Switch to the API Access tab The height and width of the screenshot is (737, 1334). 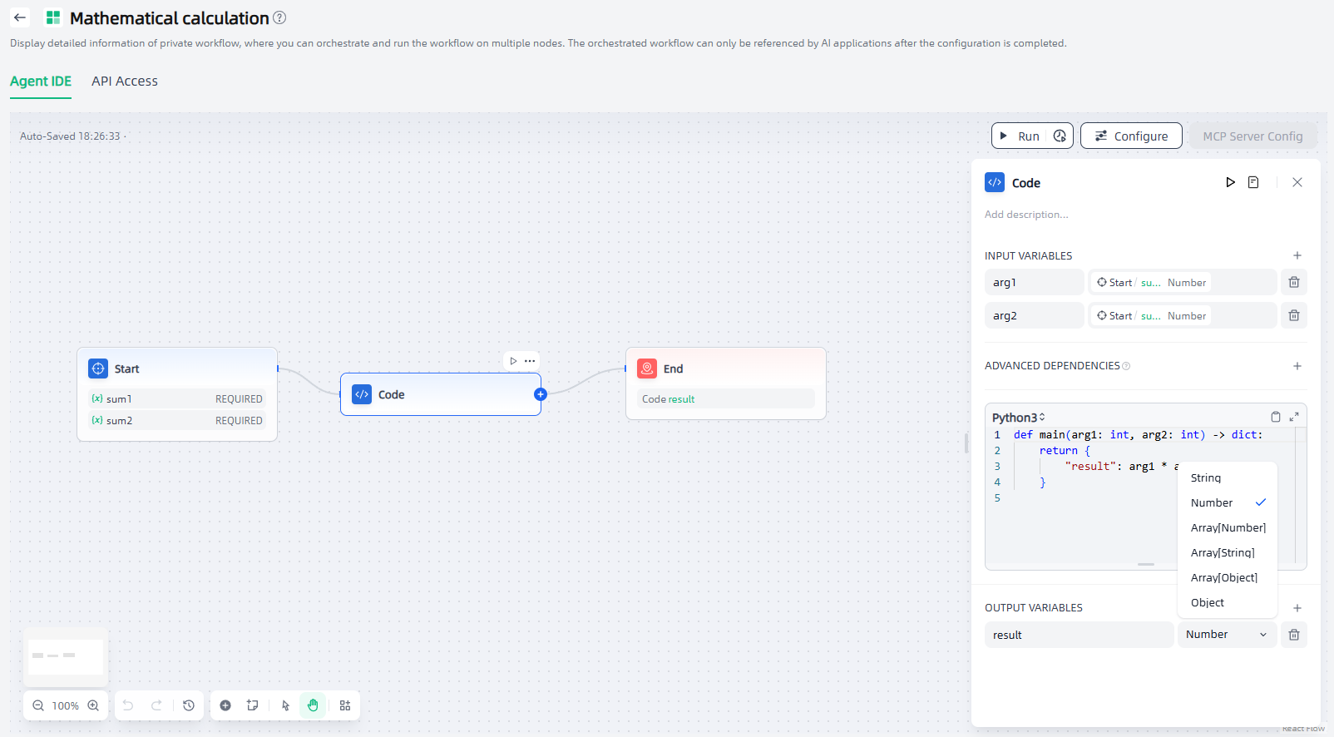(x=125, y=82)
